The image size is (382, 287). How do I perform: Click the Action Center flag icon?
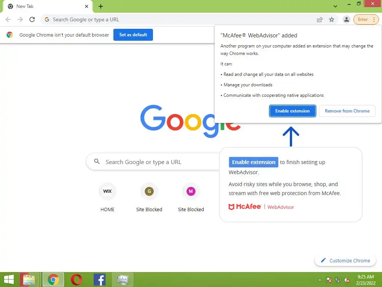[x=329, y=280]
